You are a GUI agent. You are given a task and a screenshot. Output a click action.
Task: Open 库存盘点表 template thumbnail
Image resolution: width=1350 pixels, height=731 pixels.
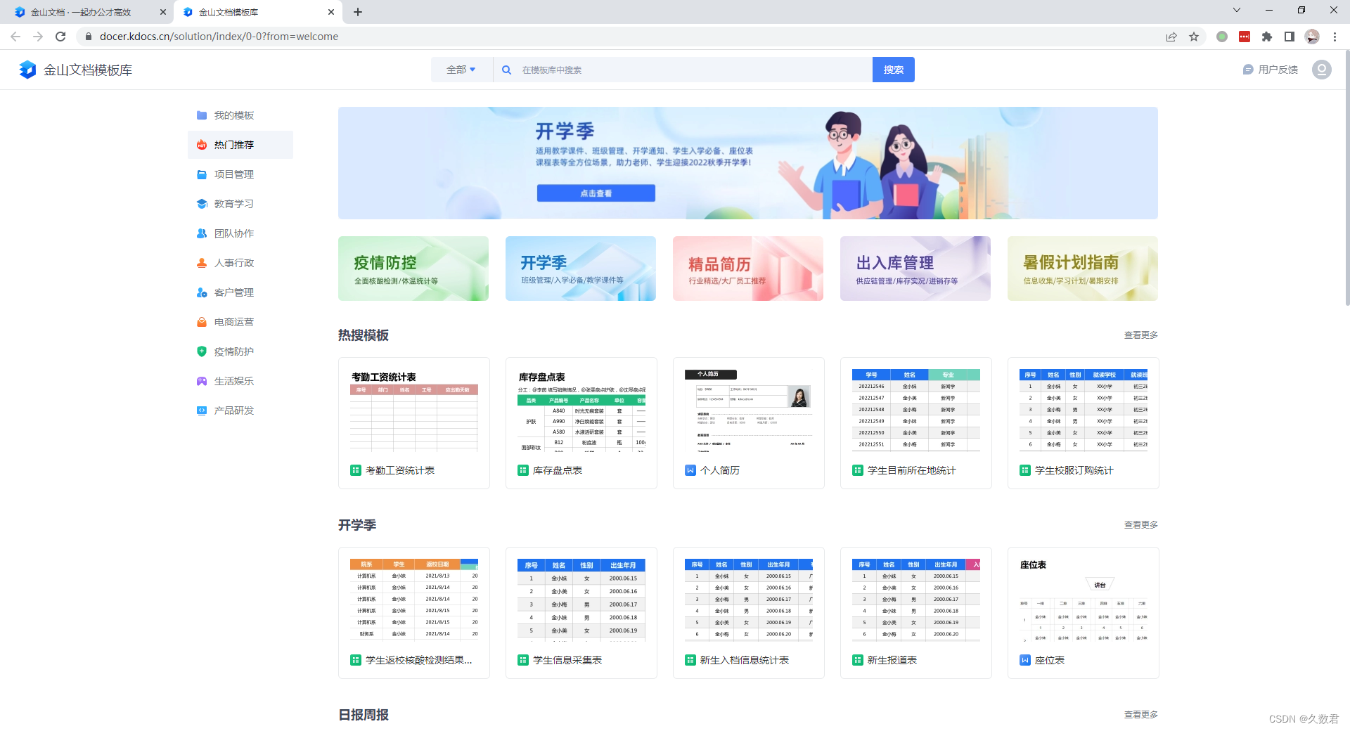581,409
